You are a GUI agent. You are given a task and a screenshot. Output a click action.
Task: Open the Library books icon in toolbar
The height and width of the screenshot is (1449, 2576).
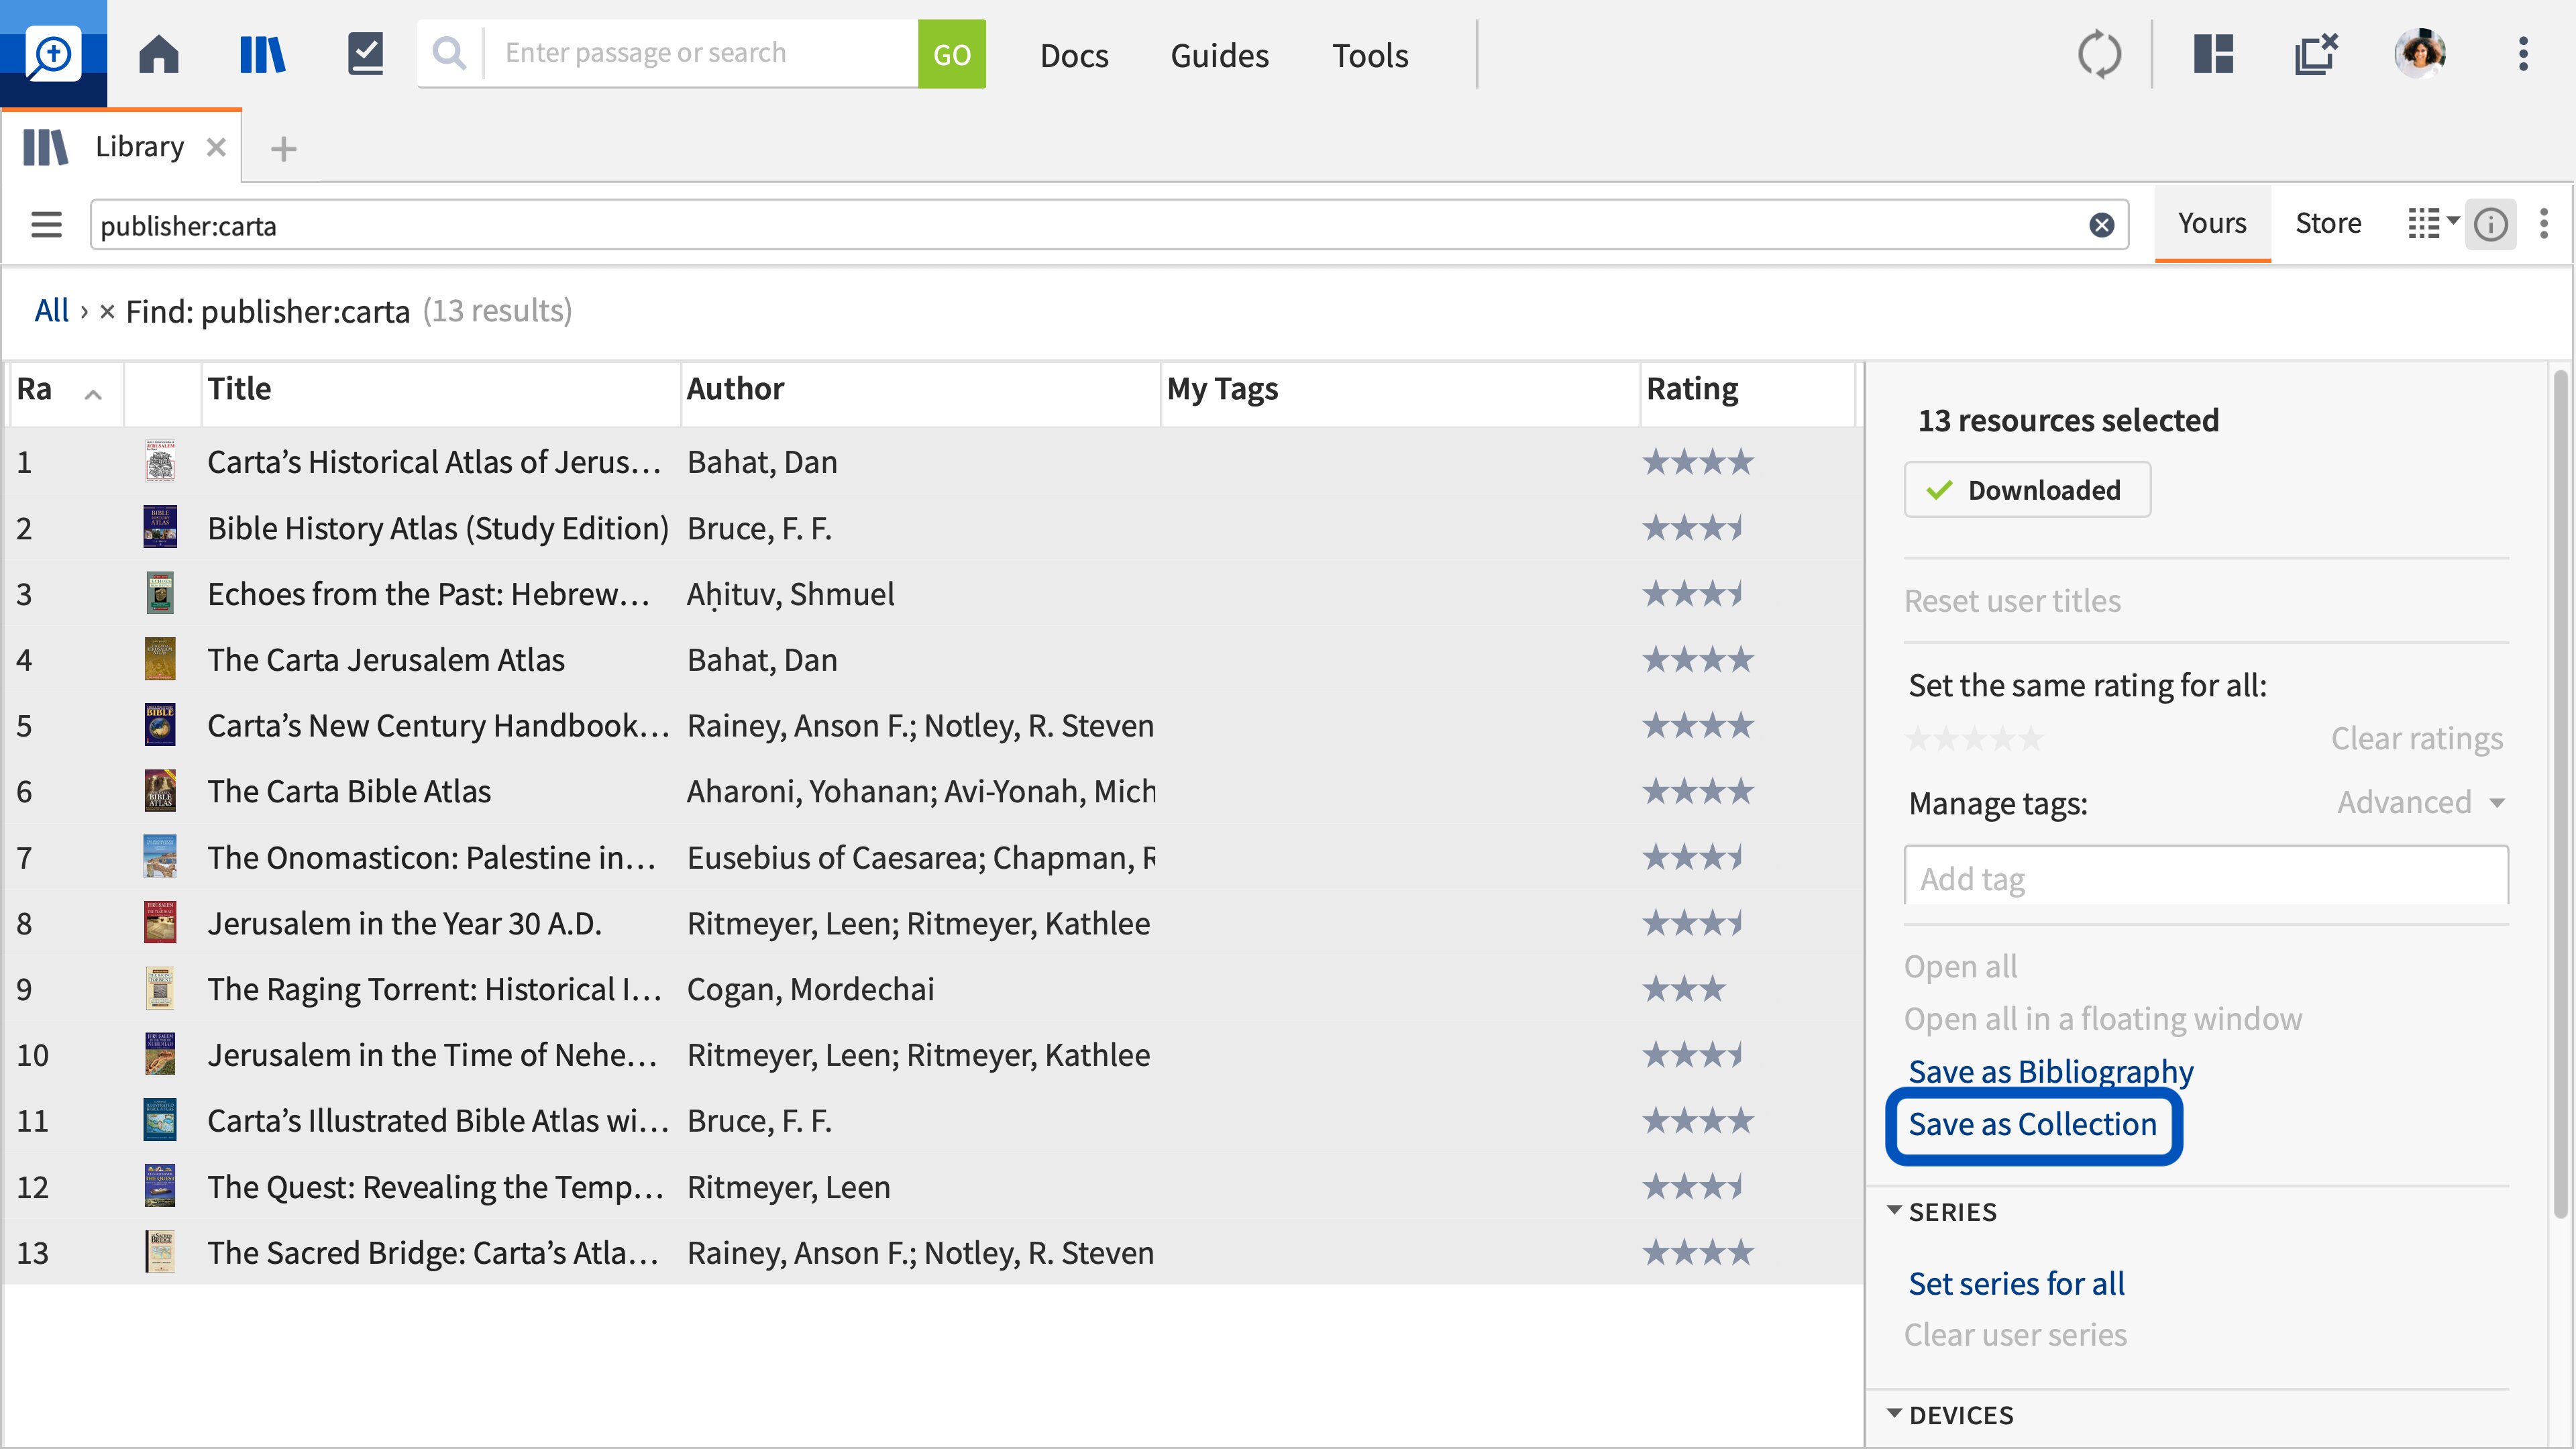[x=262, y=54]
